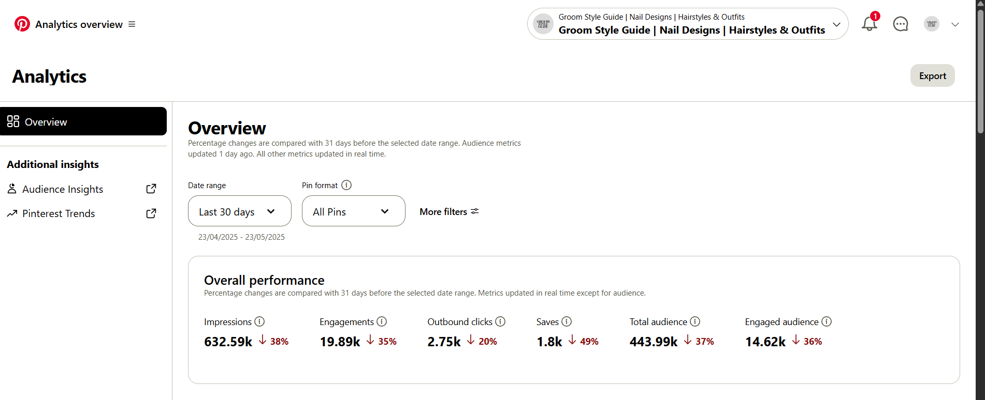
Task: Open Audience Insights link
Action: coord(63,189)
